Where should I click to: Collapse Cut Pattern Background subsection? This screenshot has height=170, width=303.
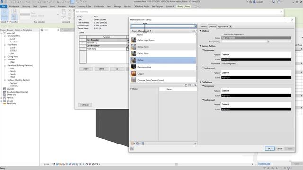click(203, 100)
